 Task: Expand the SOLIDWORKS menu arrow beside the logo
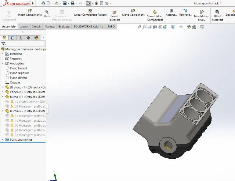33,3
